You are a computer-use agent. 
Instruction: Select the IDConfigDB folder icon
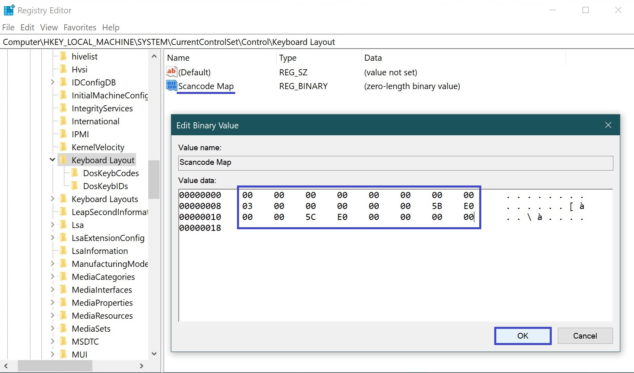coord(63,82)
